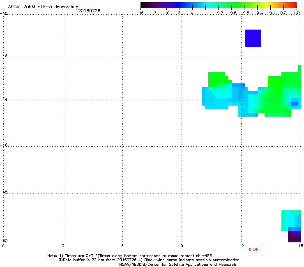Click the date label 20160726
The width and height of the screenshot is (304, 267).
click(89, 11)
